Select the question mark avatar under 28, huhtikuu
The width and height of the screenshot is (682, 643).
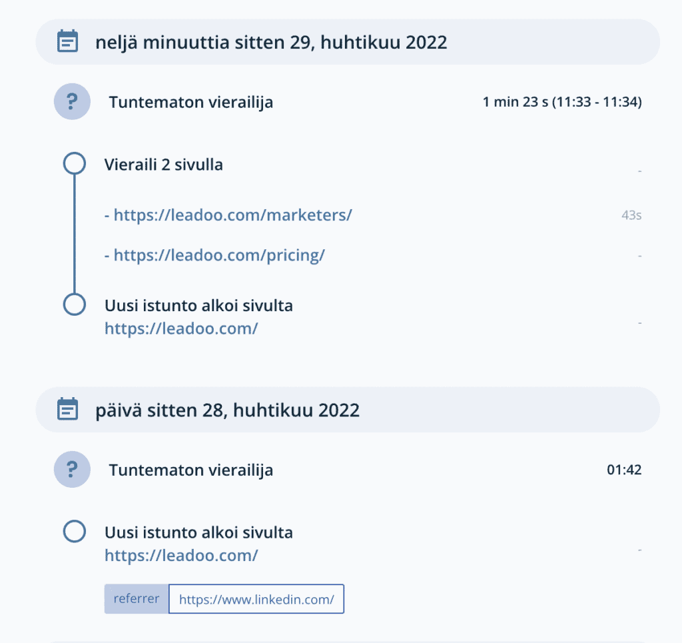[x=71, y=469]
